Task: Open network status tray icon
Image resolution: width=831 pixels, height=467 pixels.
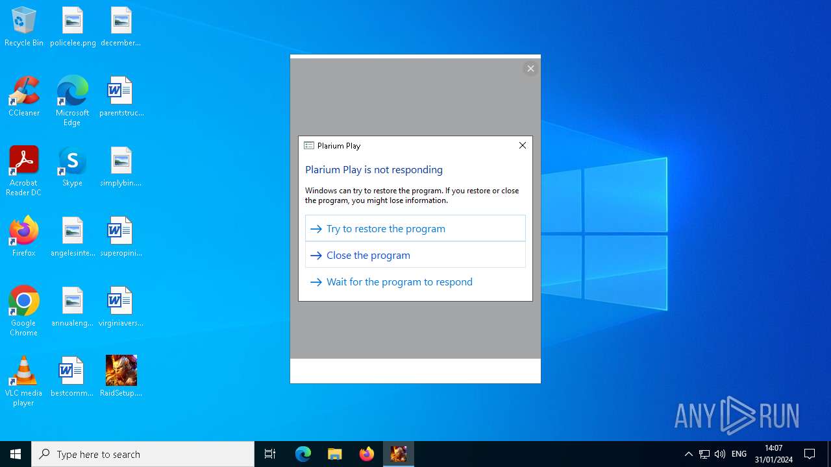Action: pos(704,454)
